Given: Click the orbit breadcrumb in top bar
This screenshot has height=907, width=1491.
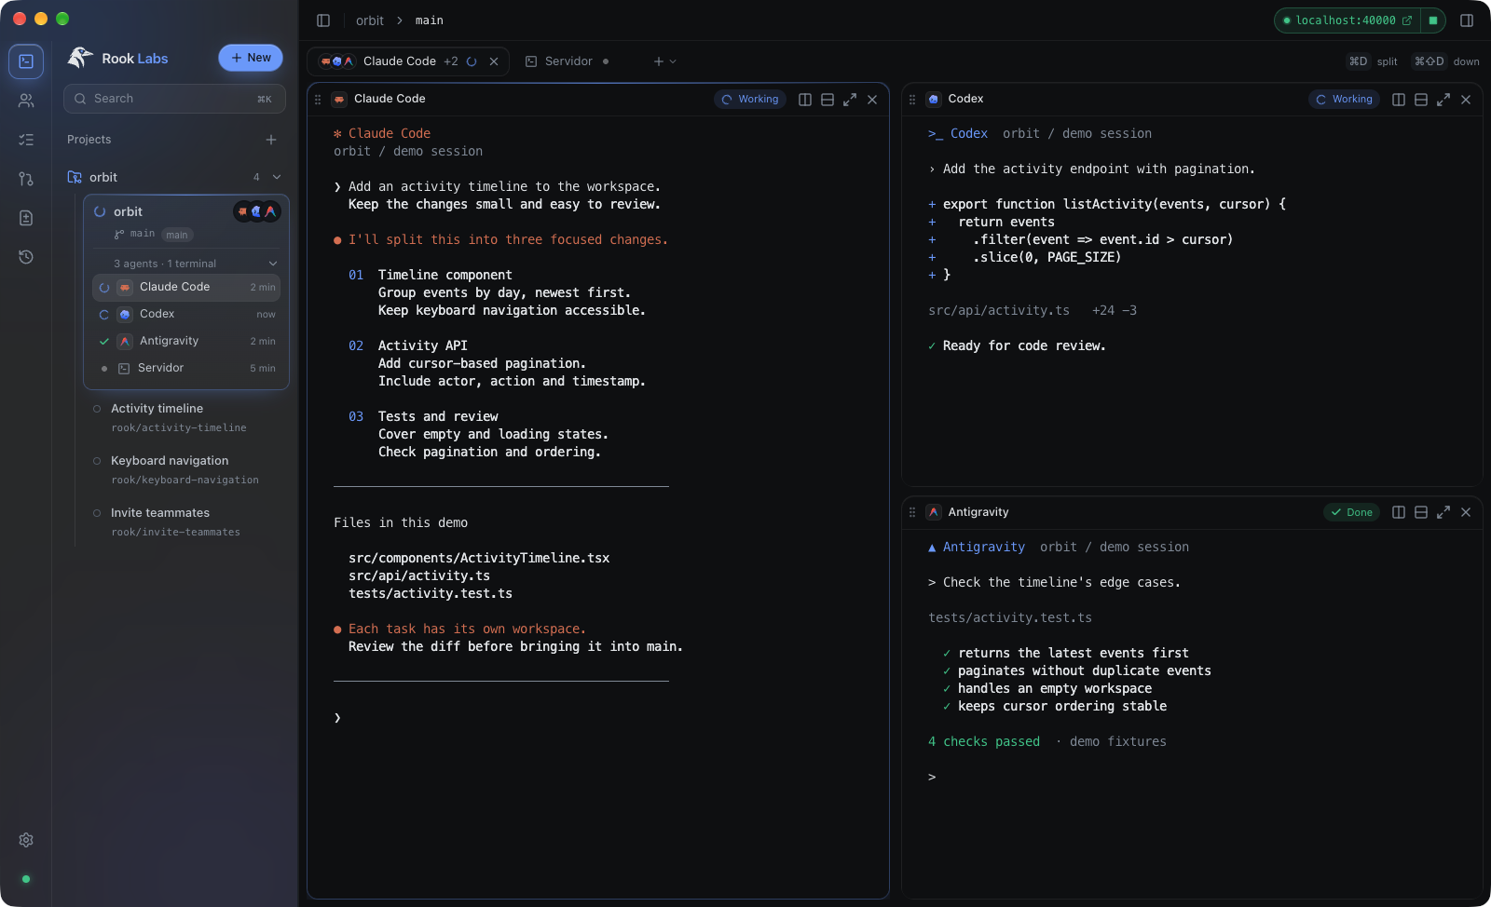Looking at the screenshot, I should click(x=370, y=20).
